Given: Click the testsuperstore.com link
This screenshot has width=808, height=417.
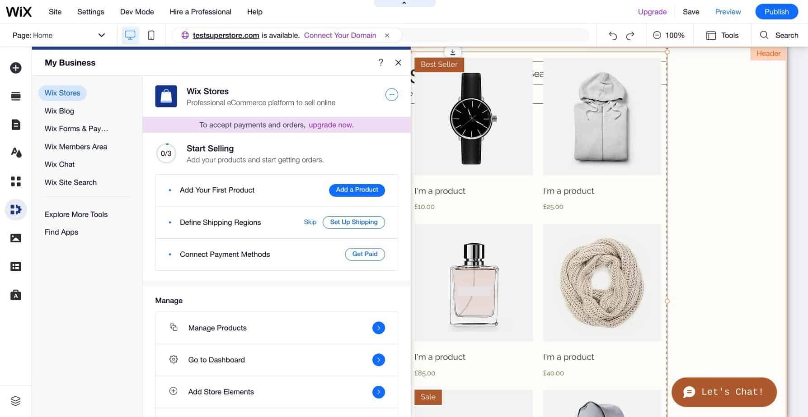Looking at the screenshot, I should point(226,35).
